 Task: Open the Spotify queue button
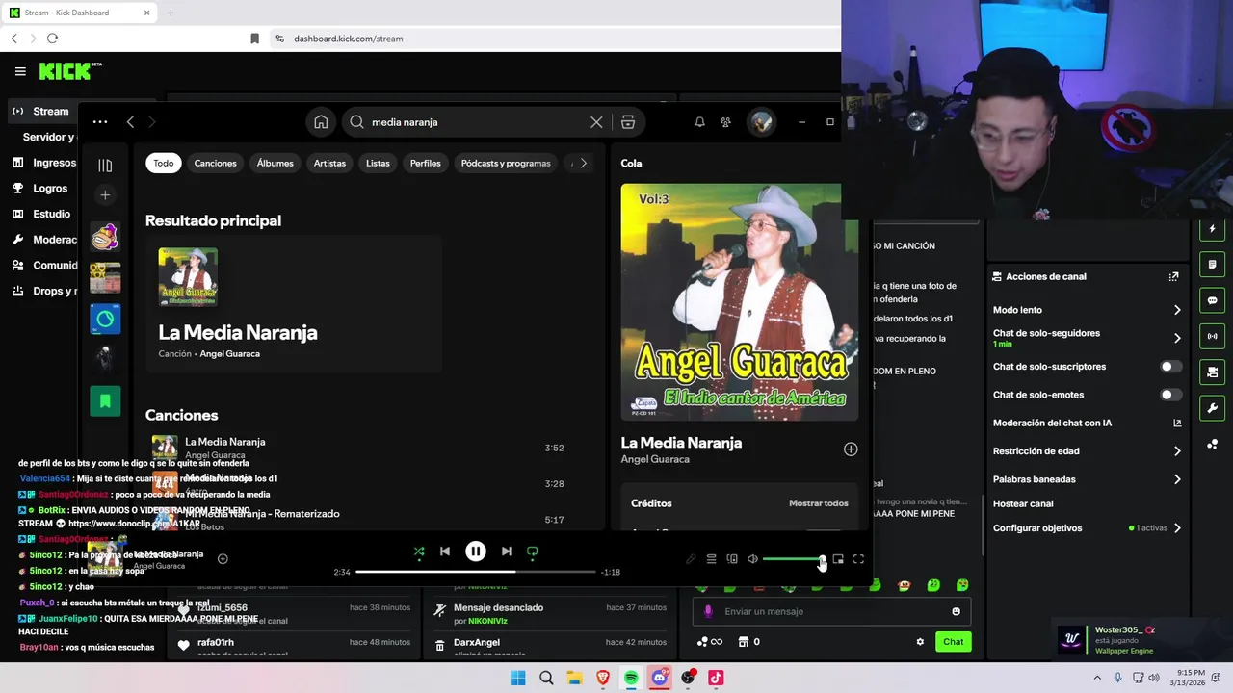[711, 559]
